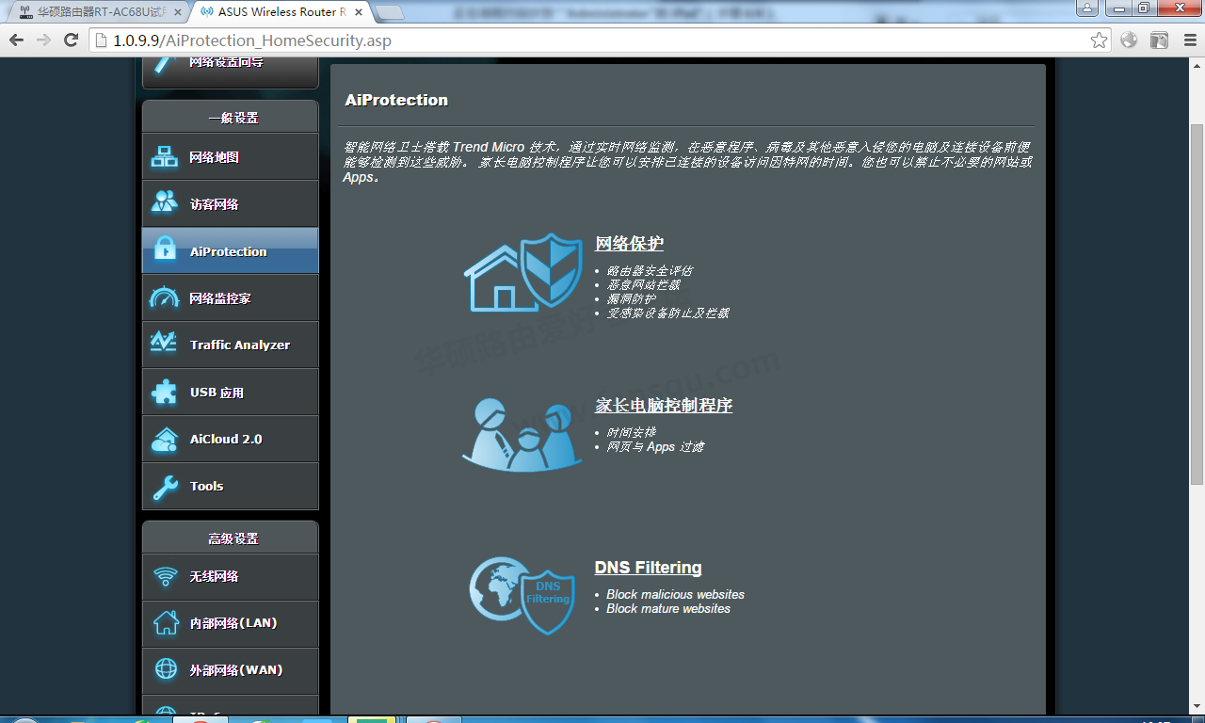Select Traffic Analyzer menu label
Screen dimensions: 1205x723
point(240,345)
